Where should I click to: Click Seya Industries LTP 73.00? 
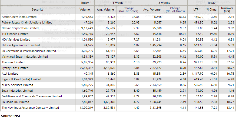(x=200, y=91)
